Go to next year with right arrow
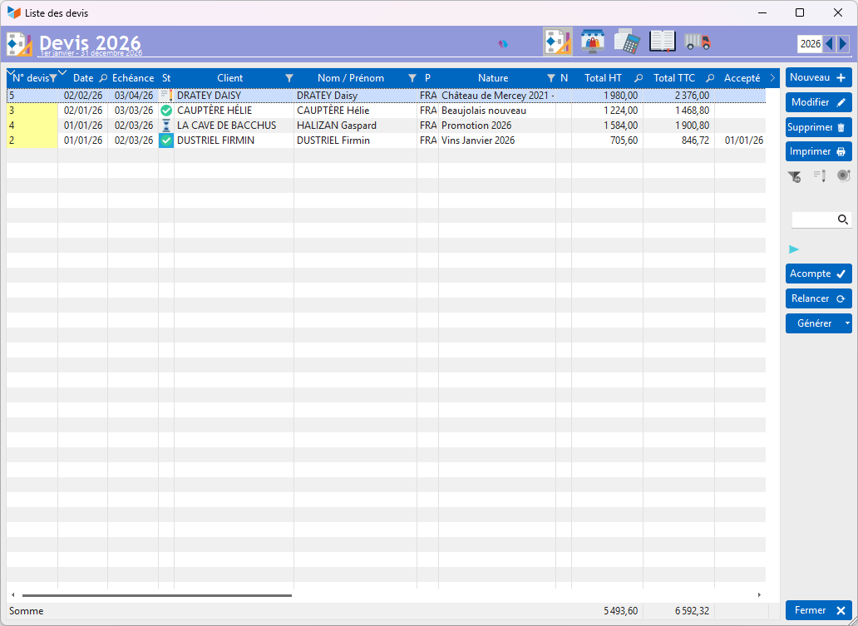 tap(843, 44)
